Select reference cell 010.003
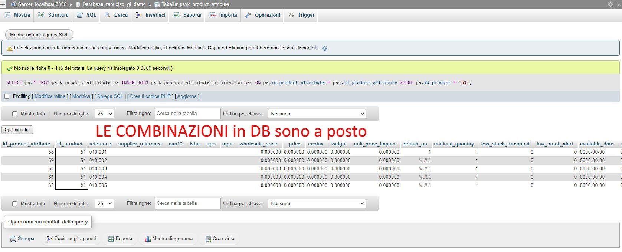622x252 pixels. [98, 169]
